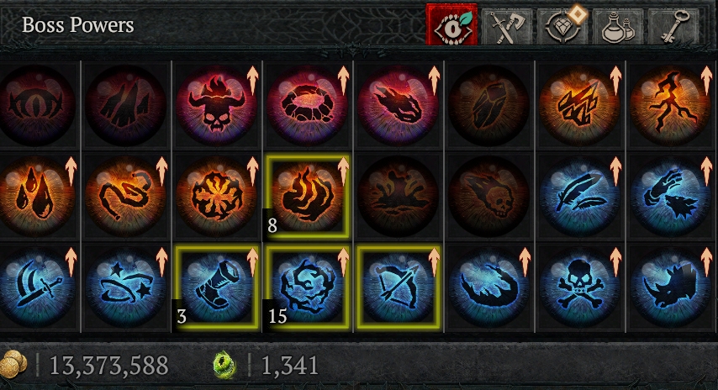Select the blue skull and crossbones power
Viewport: 718px width, 390px height.
[580, 287]
